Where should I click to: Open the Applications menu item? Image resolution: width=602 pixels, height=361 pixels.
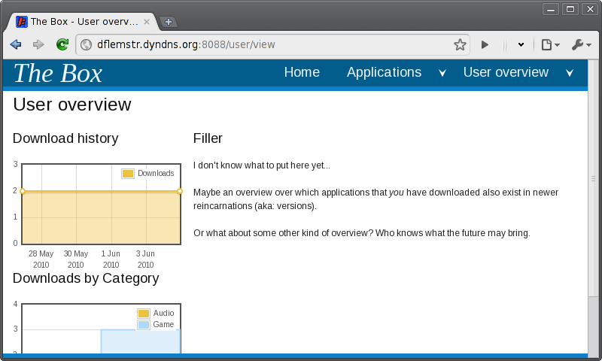point(384,72)
